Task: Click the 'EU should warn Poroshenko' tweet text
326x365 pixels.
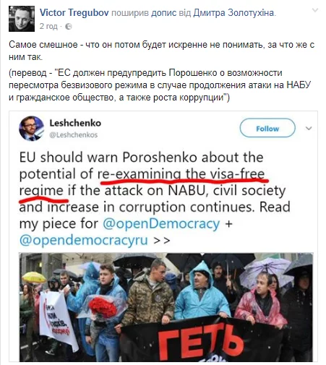Action: (x=154, y=199)
